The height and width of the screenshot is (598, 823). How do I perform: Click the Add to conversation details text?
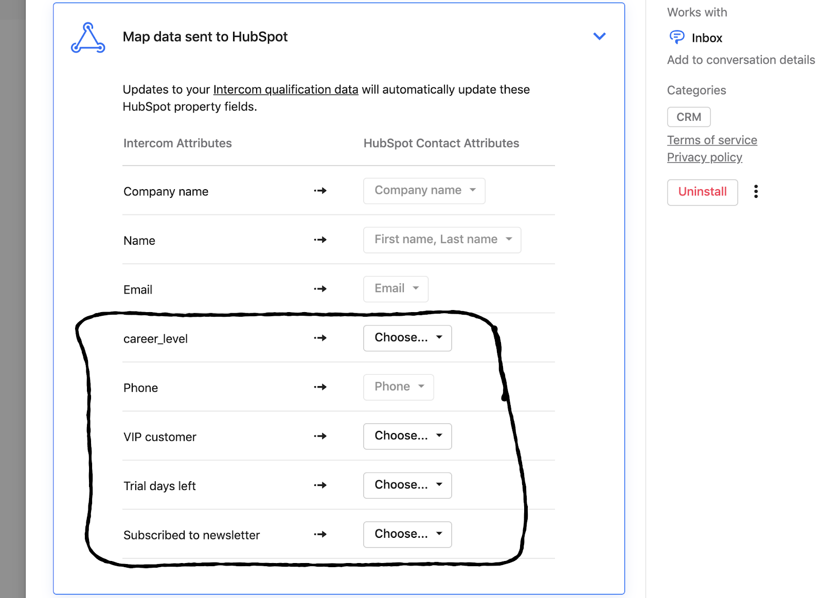pos(741,60)
